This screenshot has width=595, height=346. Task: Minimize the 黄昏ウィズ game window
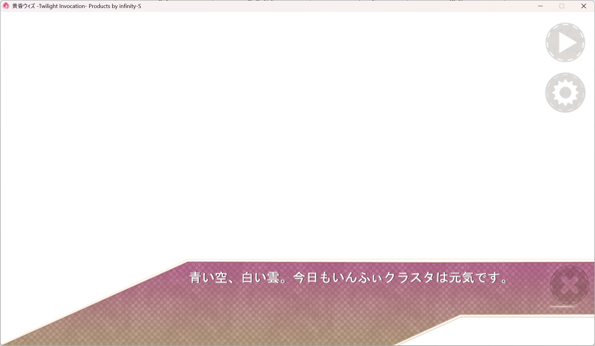coord(540,6)
